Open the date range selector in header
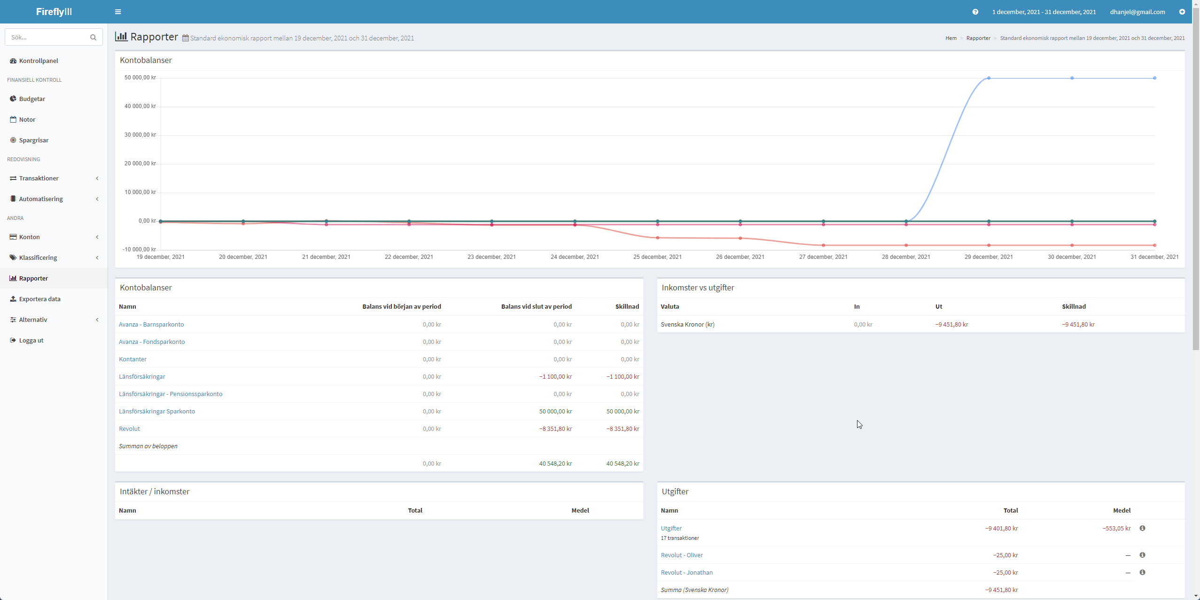This screenshot has height=600, width=1200. (x=1044, y=12)
